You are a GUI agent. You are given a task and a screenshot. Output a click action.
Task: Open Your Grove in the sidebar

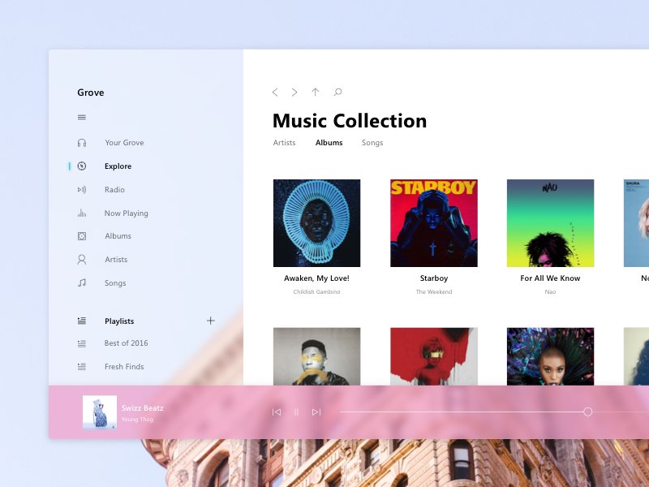[x=124, y=143]
